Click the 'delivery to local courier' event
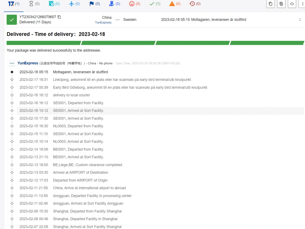The image size is (305, 229). [71, 95]
